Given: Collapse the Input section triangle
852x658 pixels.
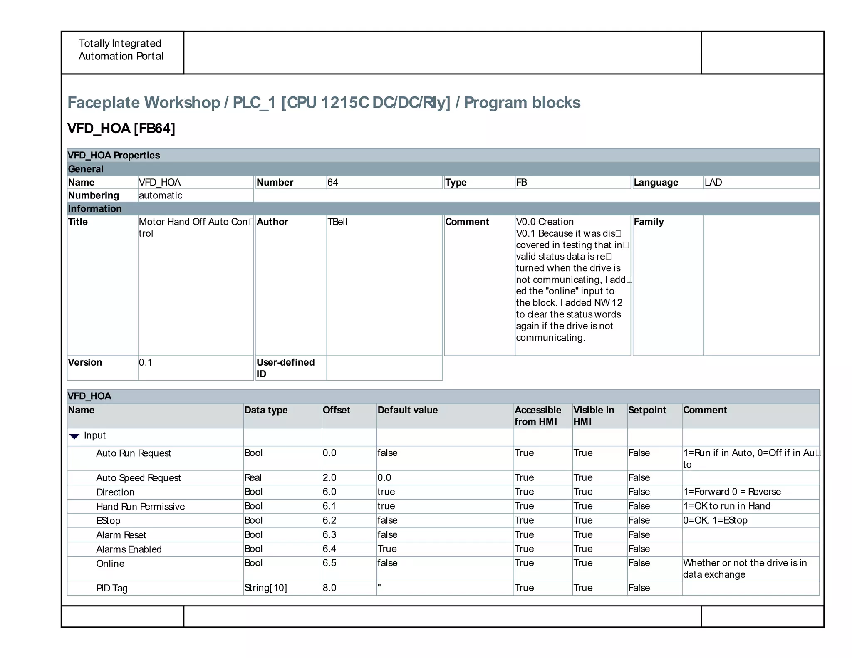Looking at the screenshot, I should (74, 436).
